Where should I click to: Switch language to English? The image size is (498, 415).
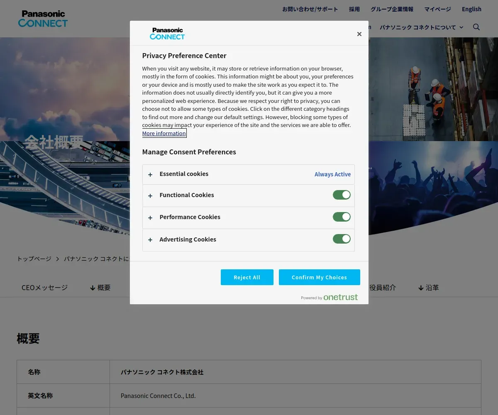pyautogui.click(x=471, y=9)
